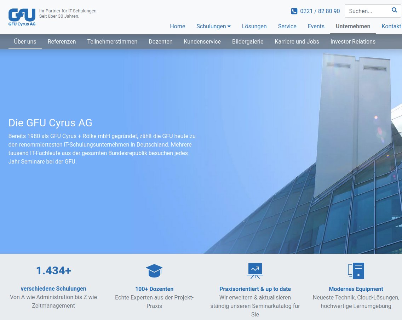
Task: Open the Kontakt page
Action: (x=391, y=27)
